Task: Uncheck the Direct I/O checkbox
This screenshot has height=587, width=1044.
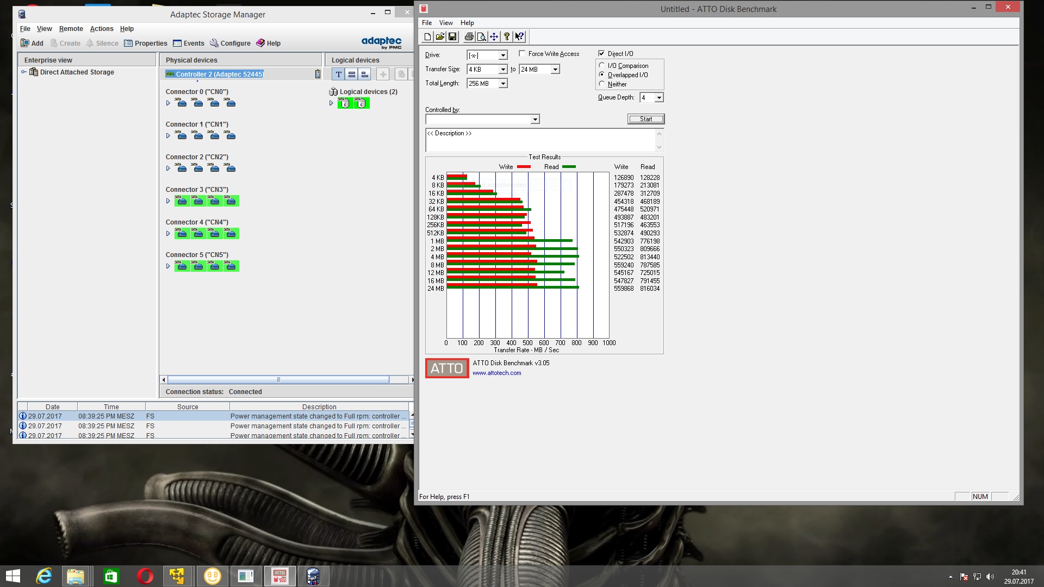Action: click(601, 54)
